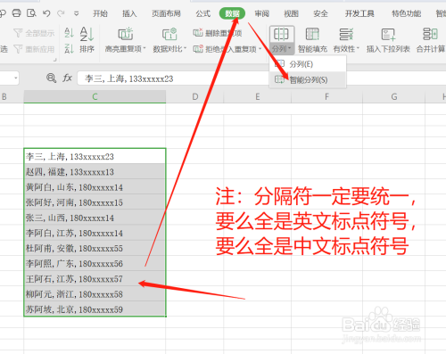The height and width of the screenshot is (354, 446).
Task: Expand the 高亮重复项 dropdown arrow
Action: (x=145, y=49)
